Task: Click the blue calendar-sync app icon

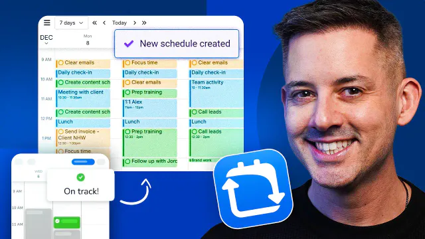Action: [253, 189]
